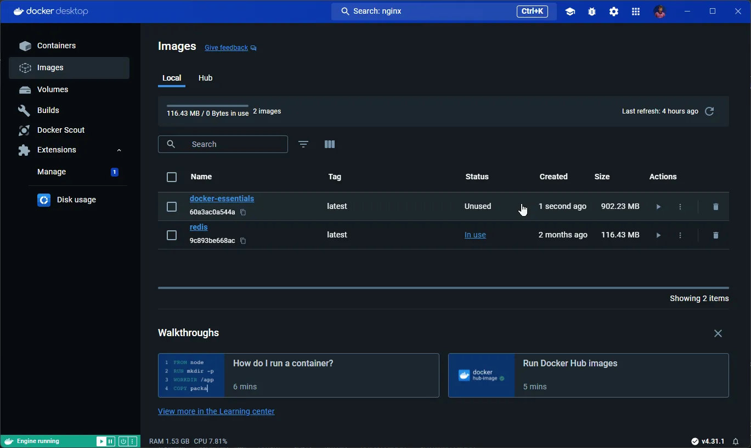Select all images with the header checkbox
Screen dimensions: 751x448
[x=172, y=177]
